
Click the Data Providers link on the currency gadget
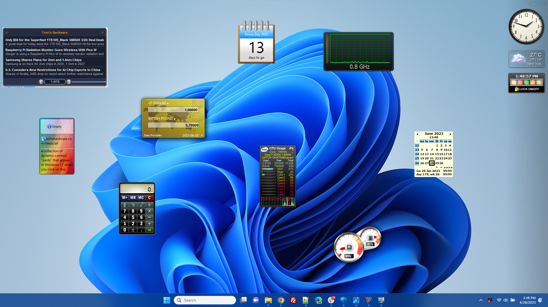click(153, 135)
